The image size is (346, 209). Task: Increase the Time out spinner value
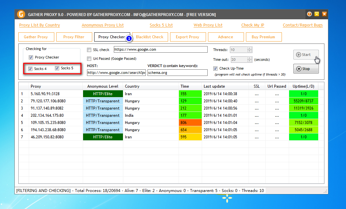[249, 58]
